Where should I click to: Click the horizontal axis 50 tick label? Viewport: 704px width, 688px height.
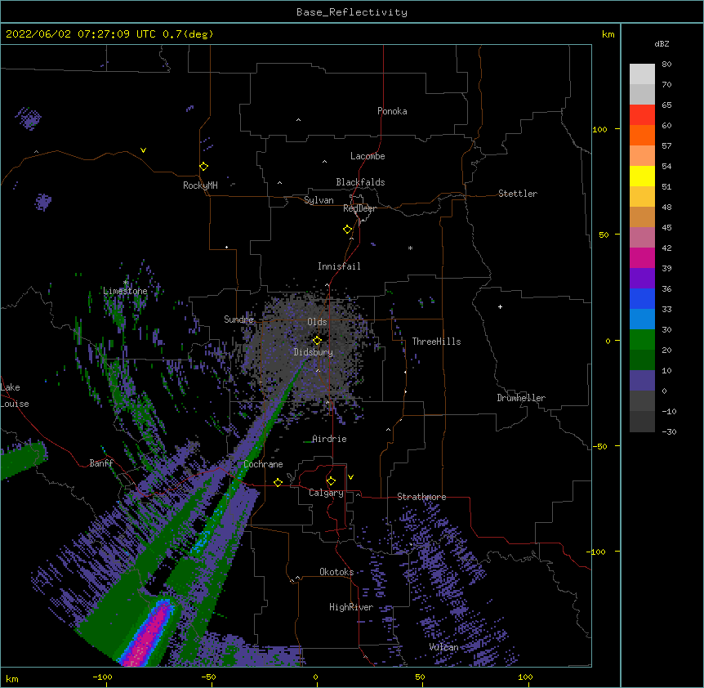pos(420,677)
